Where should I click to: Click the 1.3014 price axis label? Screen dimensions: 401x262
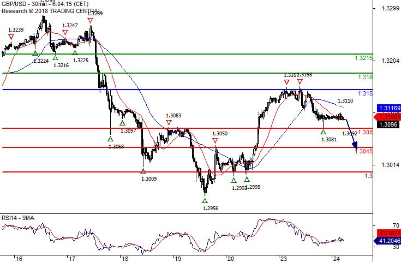[x=390, y=165]
